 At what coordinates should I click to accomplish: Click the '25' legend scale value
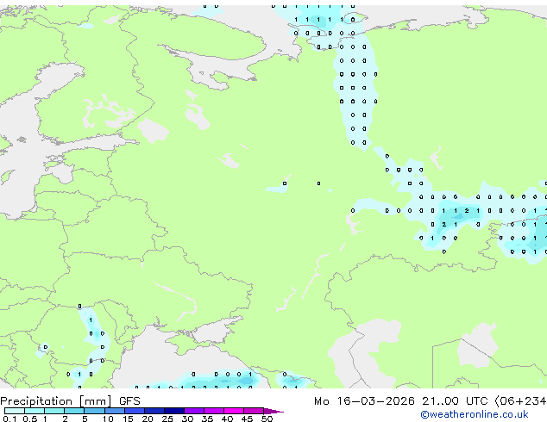pos(167,419)
